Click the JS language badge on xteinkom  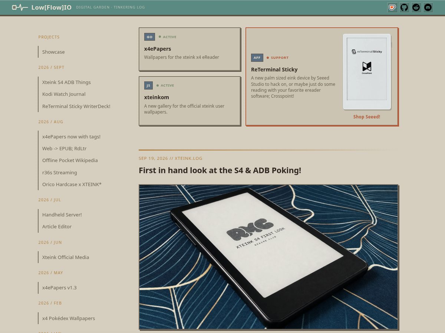coord(148,85)
